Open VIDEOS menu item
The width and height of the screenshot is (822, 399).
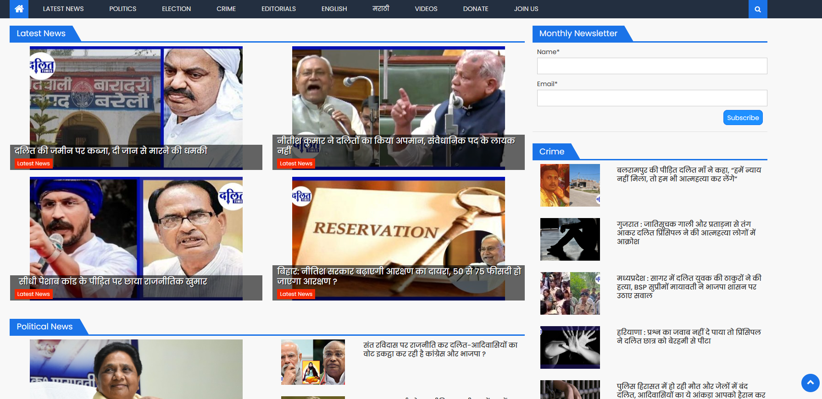point(426,9)
